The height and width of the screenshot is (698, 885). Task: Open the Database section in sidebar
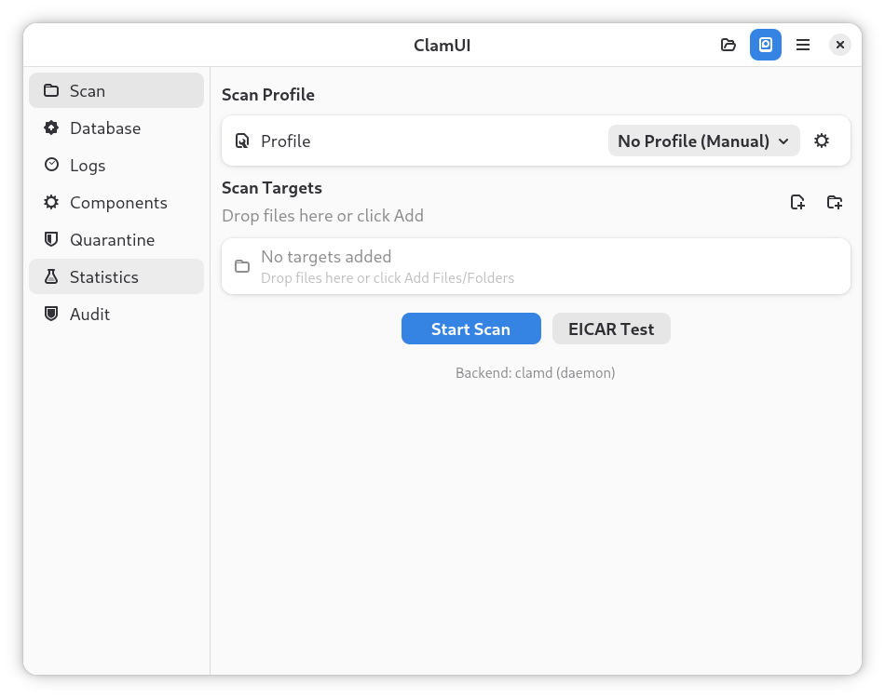tap(116, 128)
